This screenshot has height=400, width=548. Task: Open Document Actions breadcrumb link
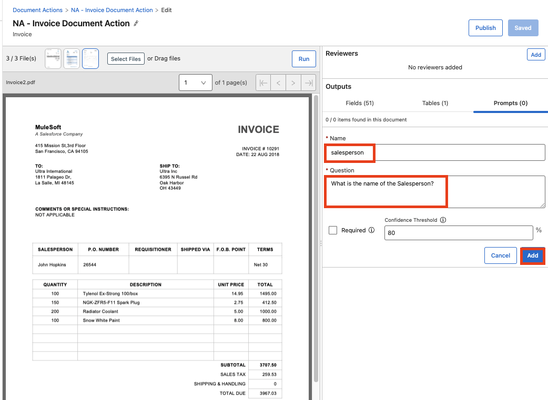(37, 10)
